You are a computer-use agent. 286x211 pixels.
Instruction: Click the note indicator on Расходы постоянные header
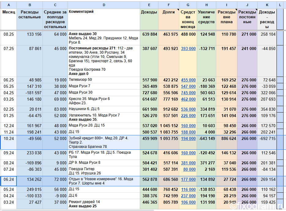click(256, 10)
